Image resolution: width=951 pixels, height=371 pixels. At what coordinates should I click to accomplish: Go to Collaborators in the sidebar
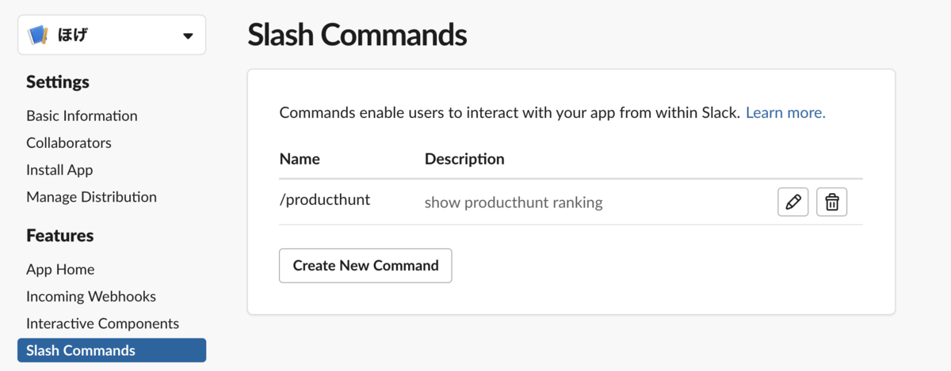69,143
